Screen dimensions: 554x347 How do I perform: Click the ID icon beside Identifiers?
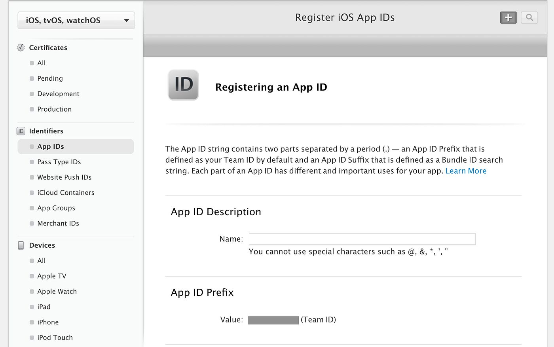(21, 131)
